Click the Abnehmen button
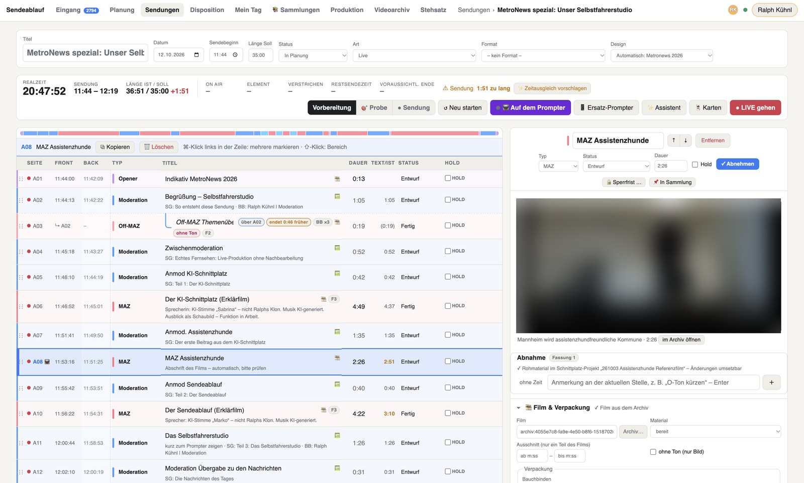804x483 pixels. pyautogui.click(x=737, y=164)
